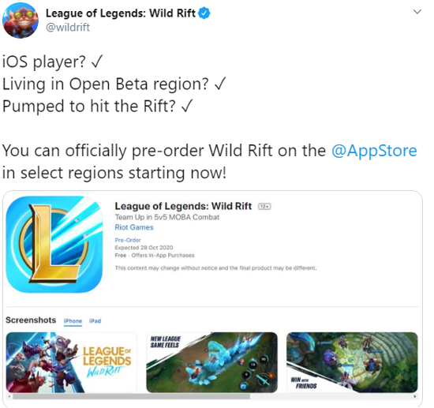Open the @wildrift handle link
This screenshot has height=408, width=434.
(x=68, y=28)
